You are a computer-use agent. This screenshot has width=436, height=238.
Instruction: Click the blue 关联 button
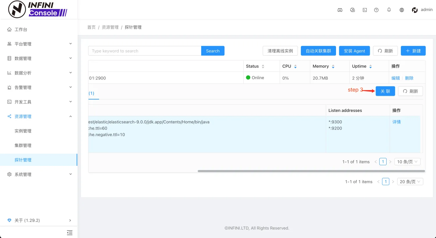385,91
